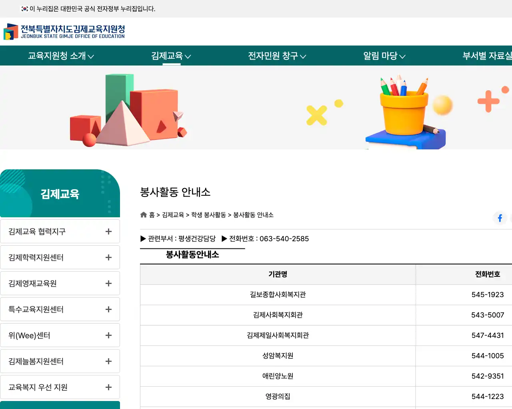
Task: Select 김제사회복지회관 table cell
Action: click(x=278, y=315)
